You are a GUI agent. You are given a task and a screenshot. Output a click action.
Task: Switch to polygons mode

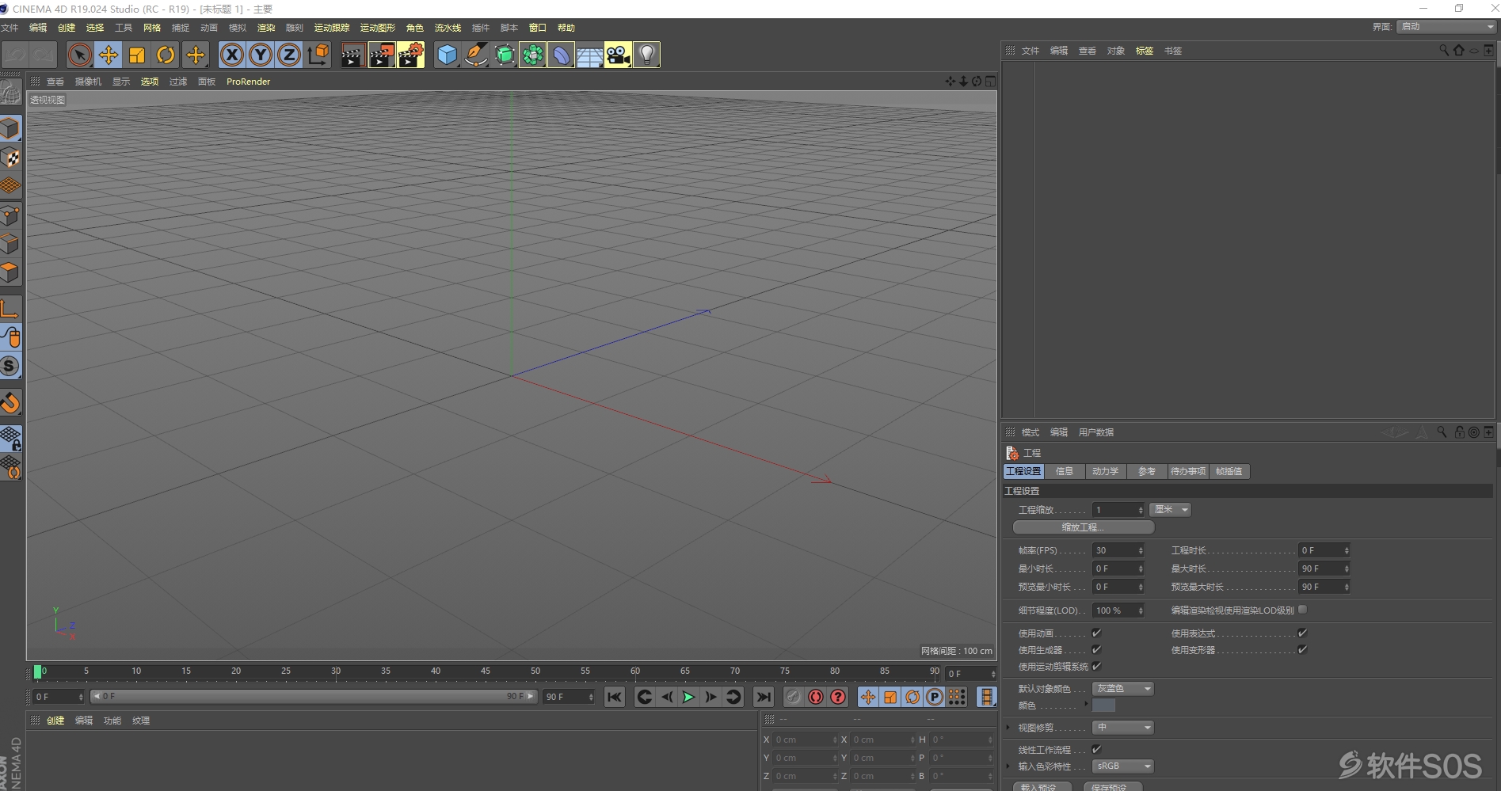[10, 272]
